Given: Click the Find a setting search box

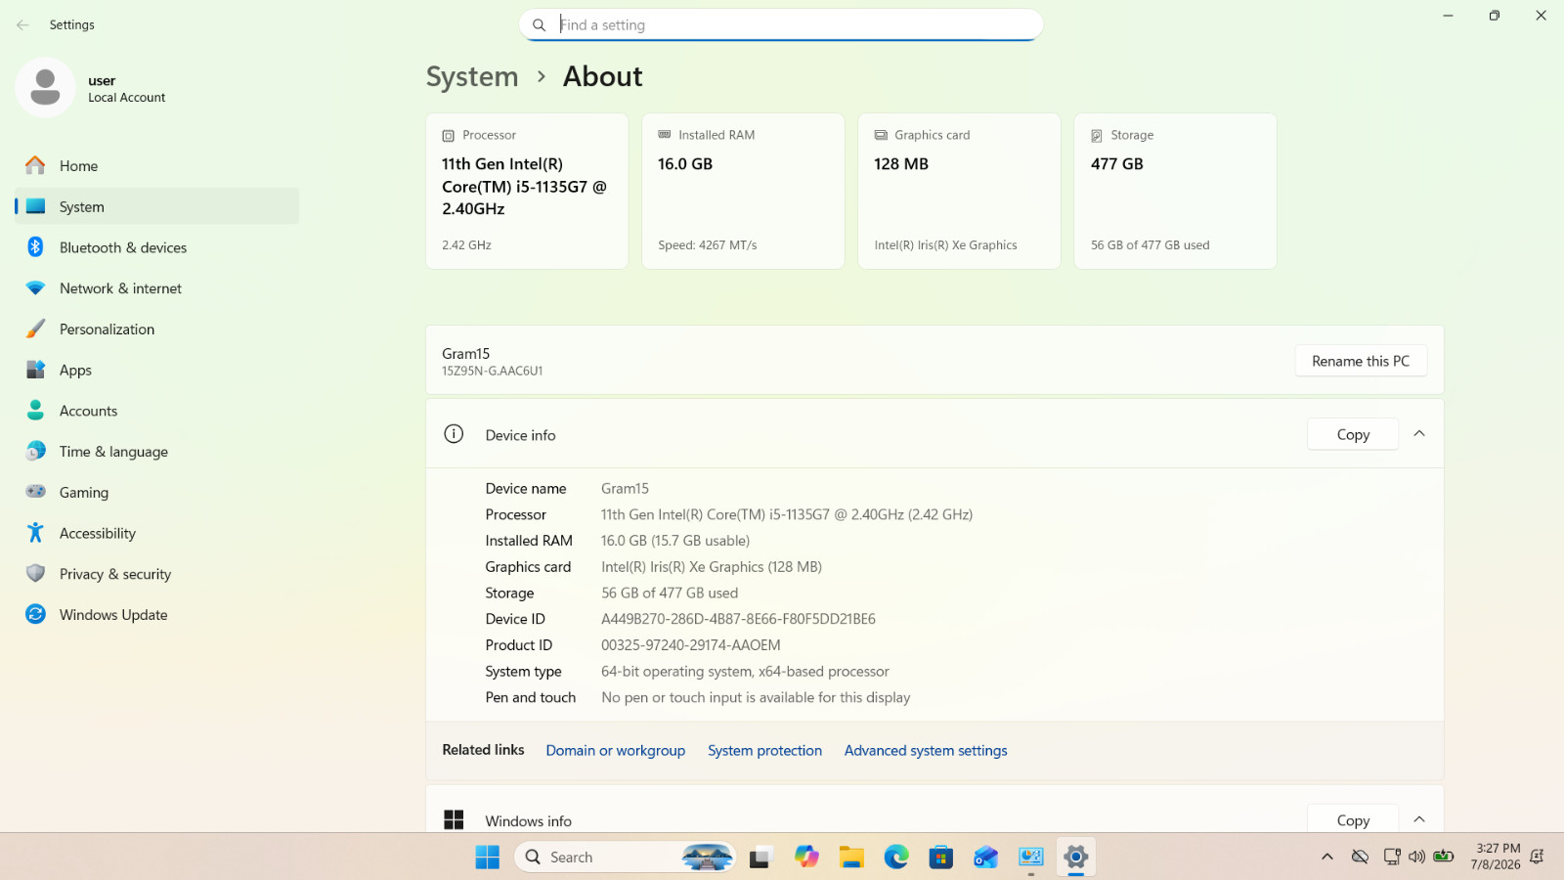Looking at the screenshot, I should click(x=781, y=24).
